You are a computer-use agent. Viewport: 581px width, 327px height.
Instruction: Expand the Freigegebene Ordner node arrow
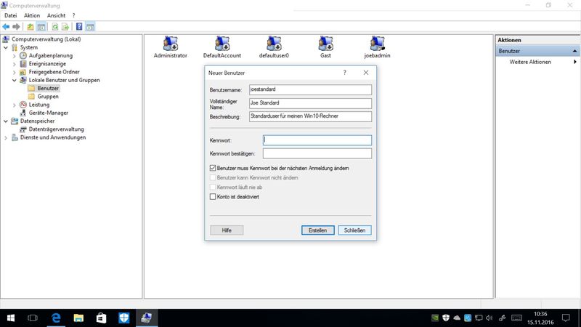point(15,72)
